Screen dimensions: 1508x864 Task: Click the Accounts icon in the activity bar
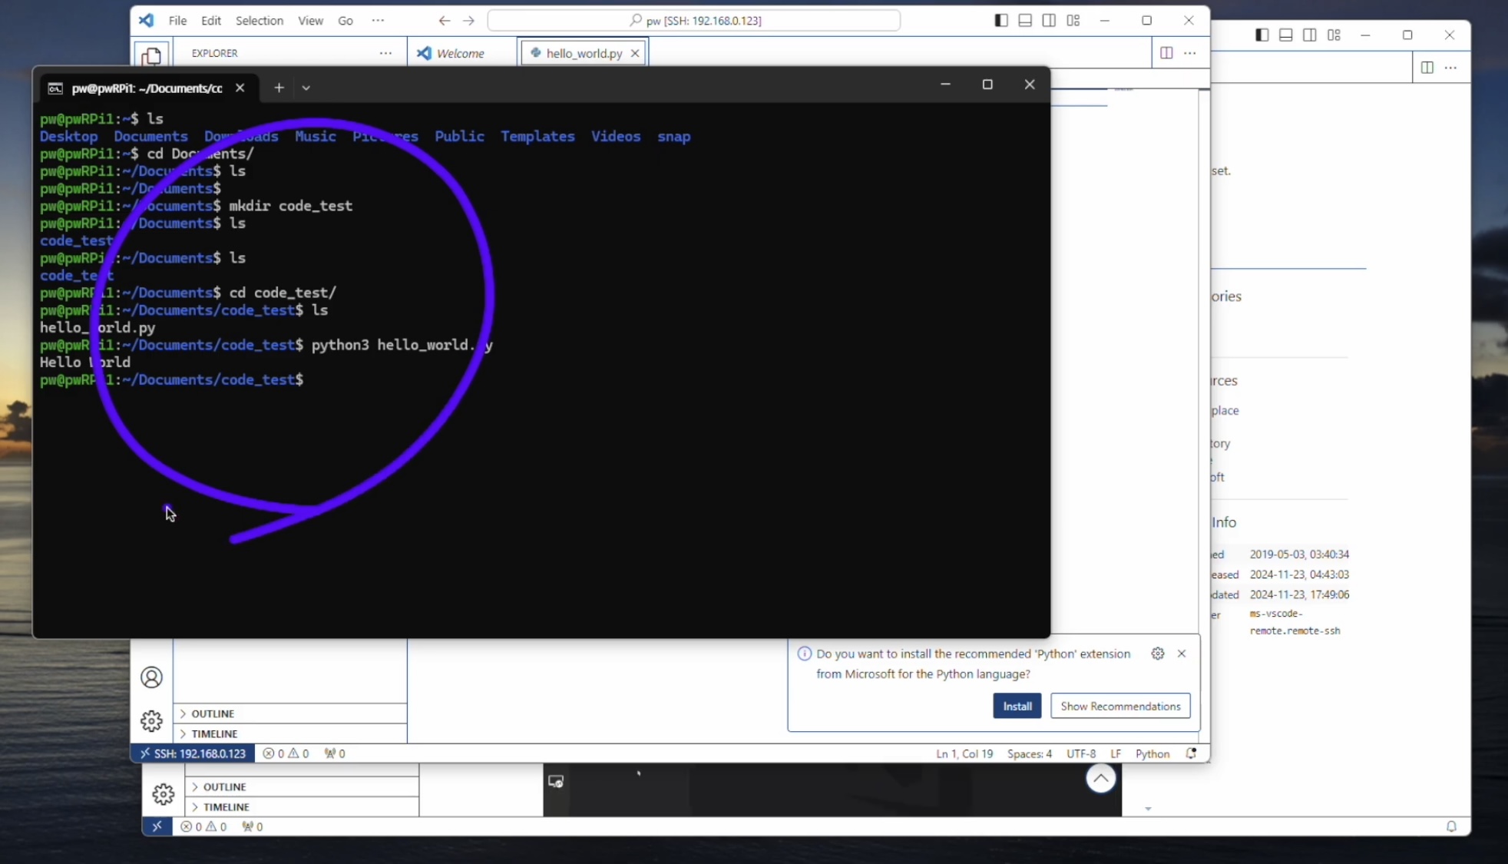(x=151, y=677)
